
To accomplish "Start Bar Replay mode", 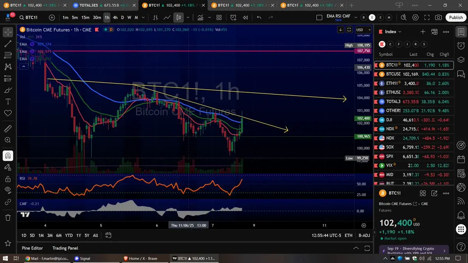I will coord(245,18).
